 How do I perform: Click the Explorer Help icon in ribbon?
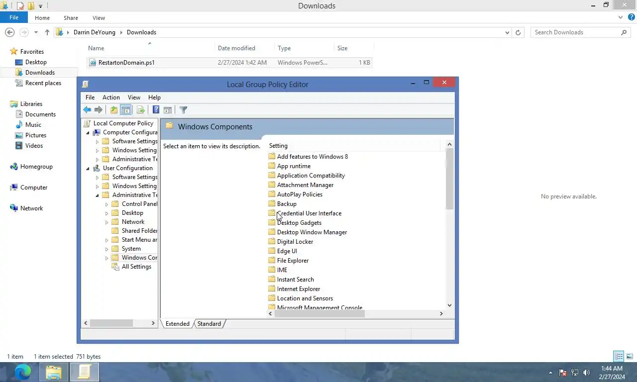632,17
